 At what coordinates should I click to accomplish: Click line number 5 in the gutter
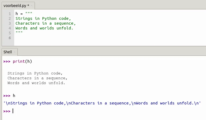[x=10, y=33]
